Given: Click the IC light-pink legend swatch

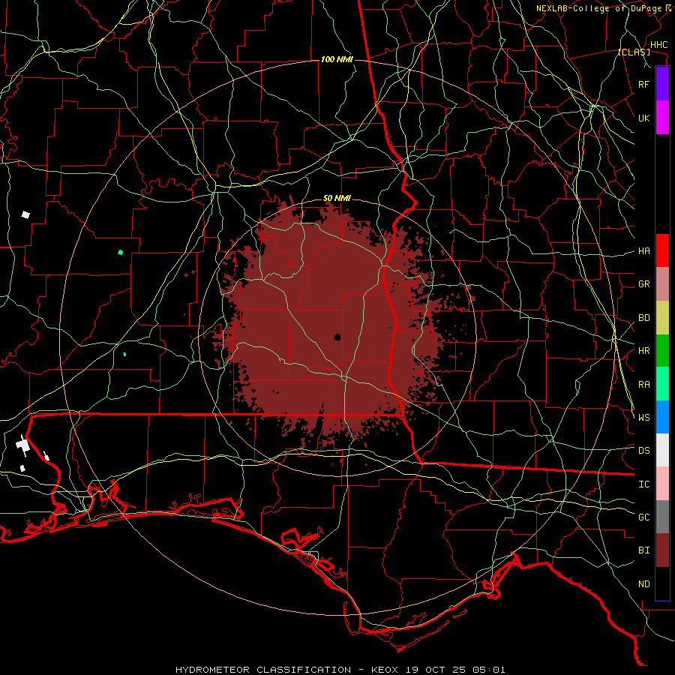Looking at the screenshot, I should pyautogui.click(x=662, y=484).
